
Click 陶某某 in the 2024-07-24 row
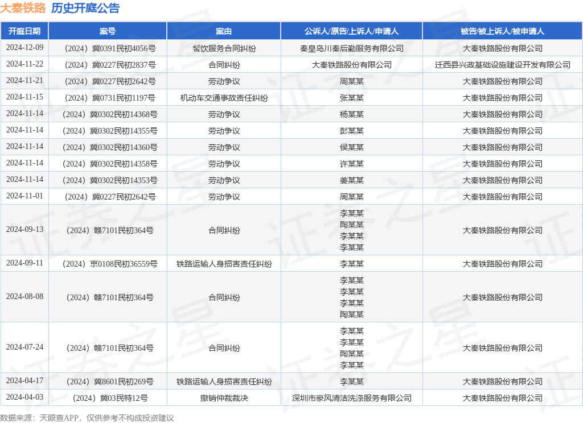point(352,354)
